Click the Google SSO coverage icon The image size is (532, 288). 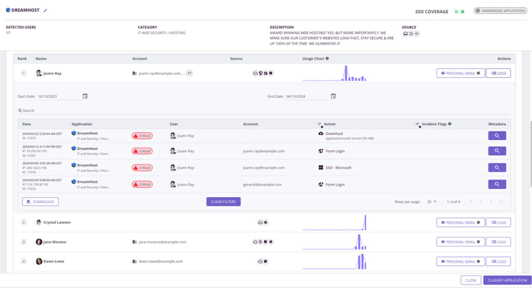click(x=456, y=11)
